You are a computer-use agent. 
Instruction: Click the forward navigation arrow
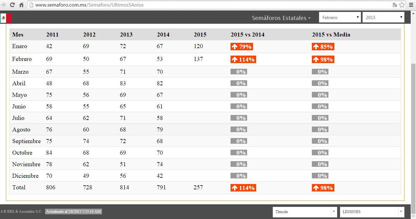click(3, 5)
